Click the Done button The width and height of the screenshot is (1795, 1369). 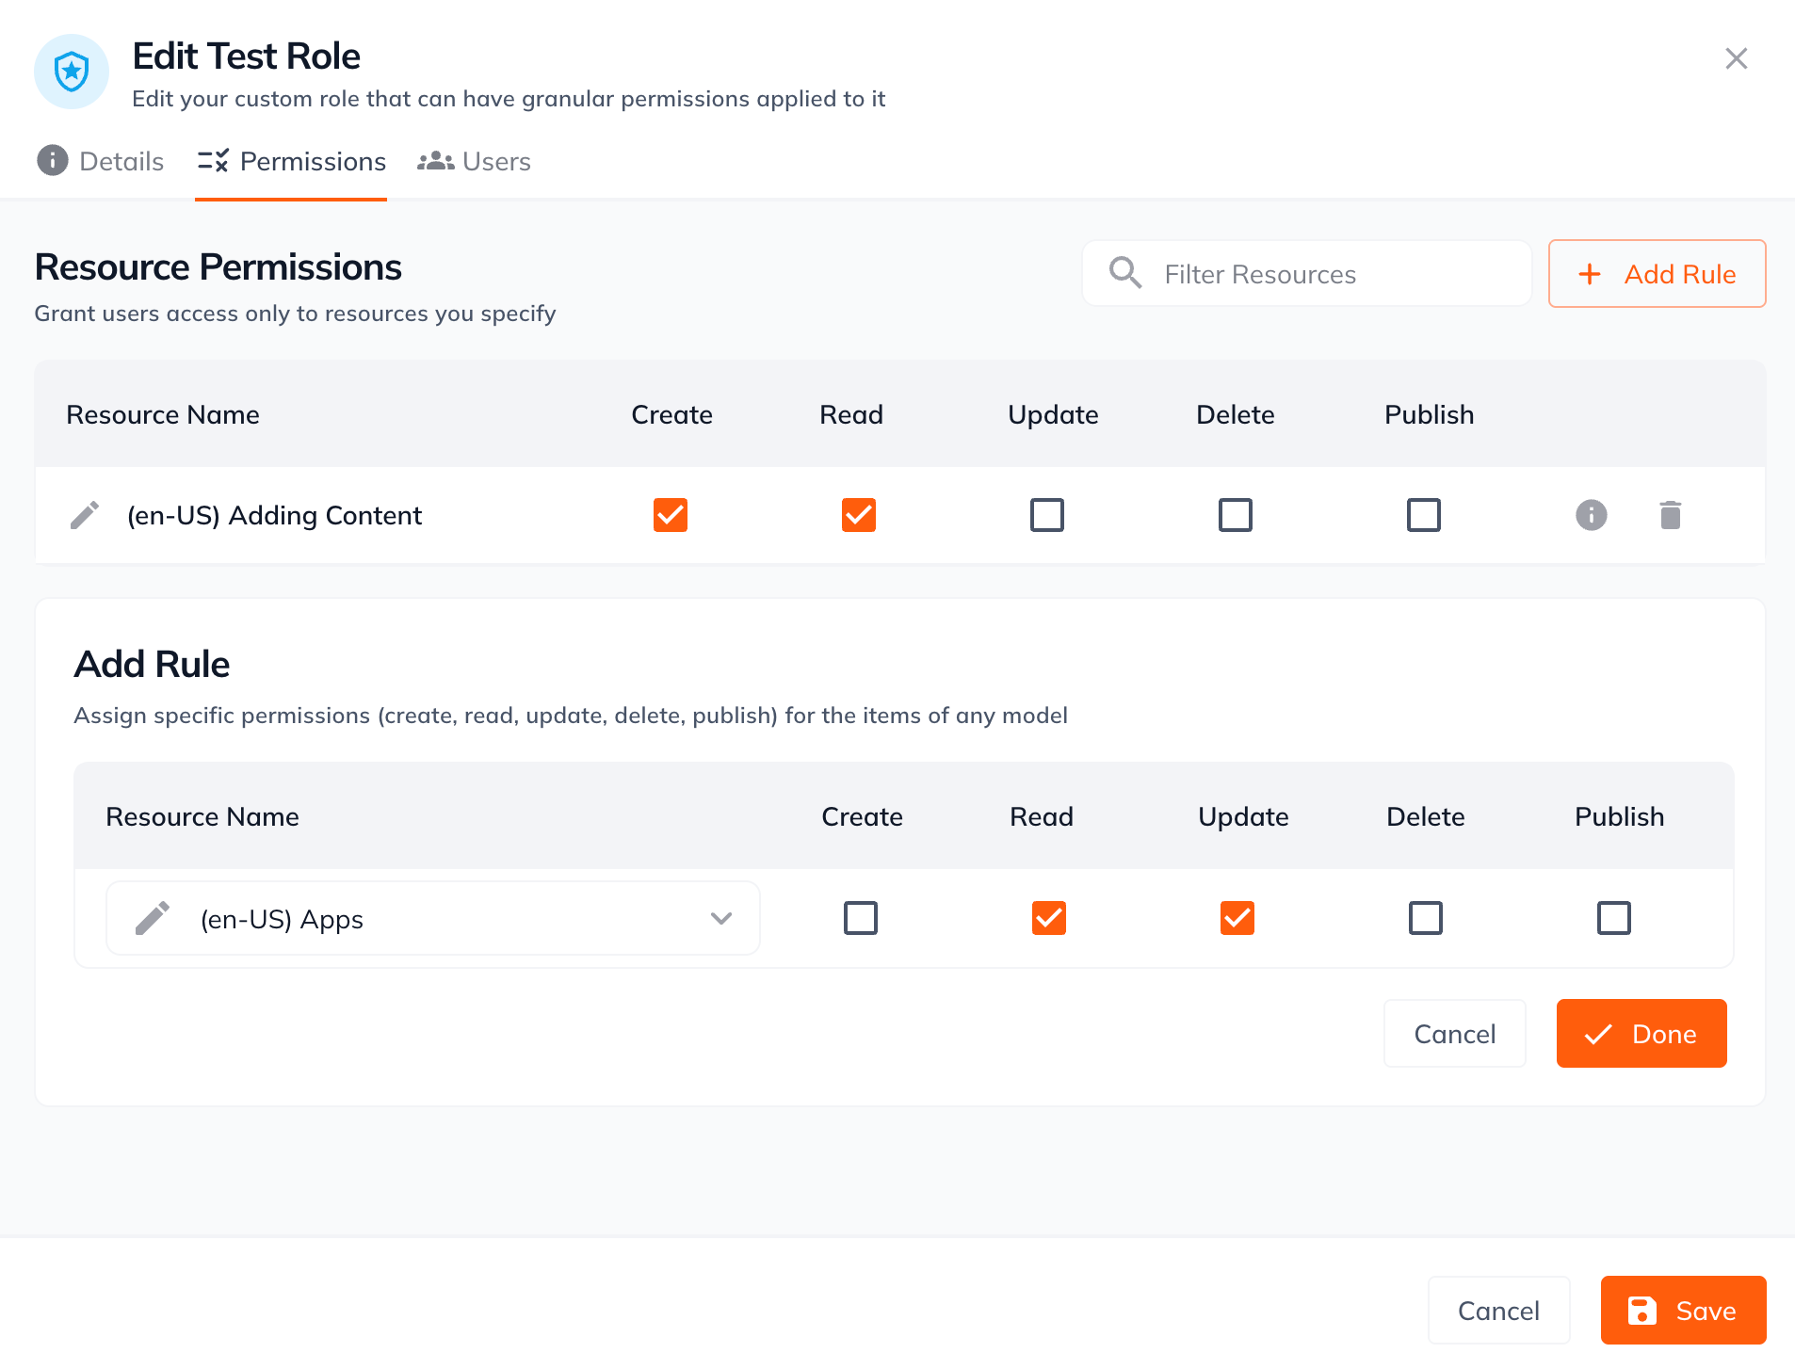[x=1641, y=1033]
